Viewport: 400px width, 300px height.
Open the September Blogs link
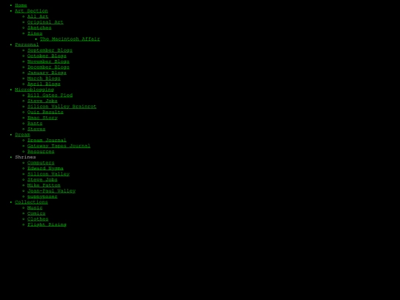click(x=50, y=50)
